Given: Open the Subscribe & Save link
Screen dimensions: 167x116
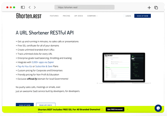Looking at the screenshot, I should [x=44, y=66].
